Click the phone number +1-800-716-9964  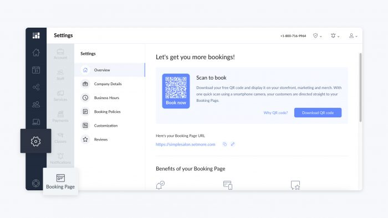293,36
